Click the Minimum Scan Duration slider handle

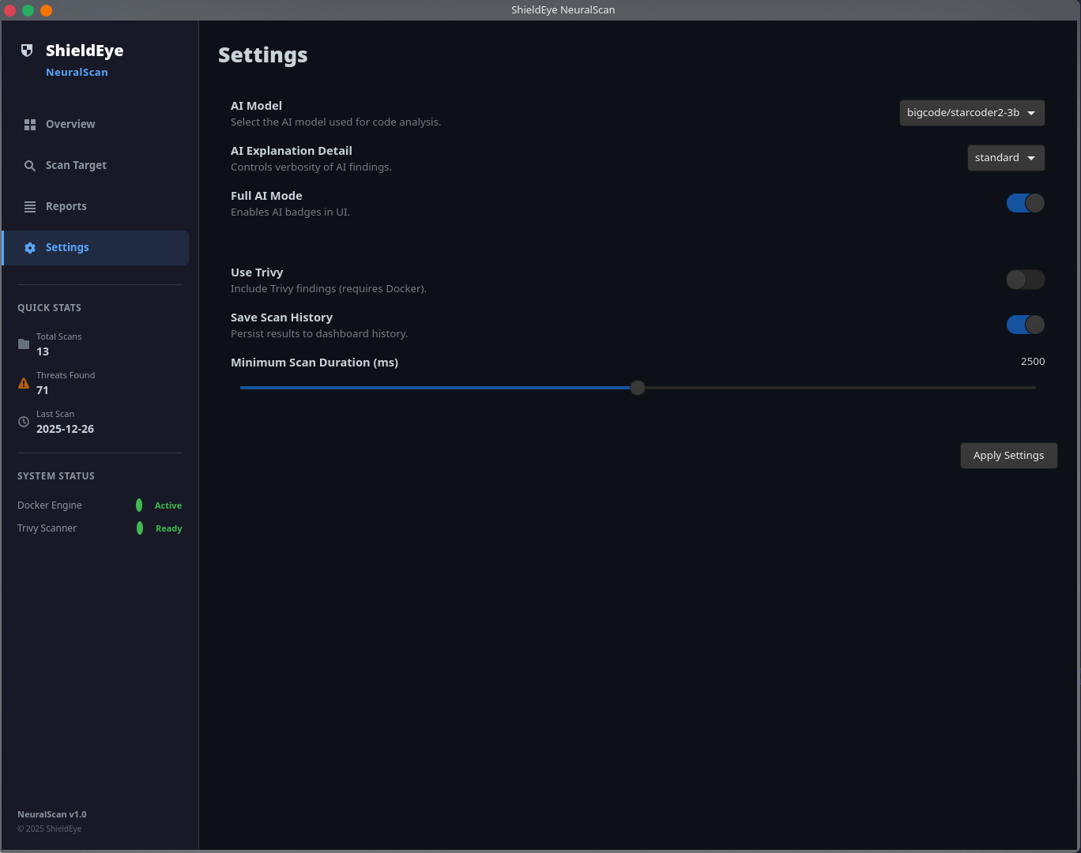click(638, 388)
